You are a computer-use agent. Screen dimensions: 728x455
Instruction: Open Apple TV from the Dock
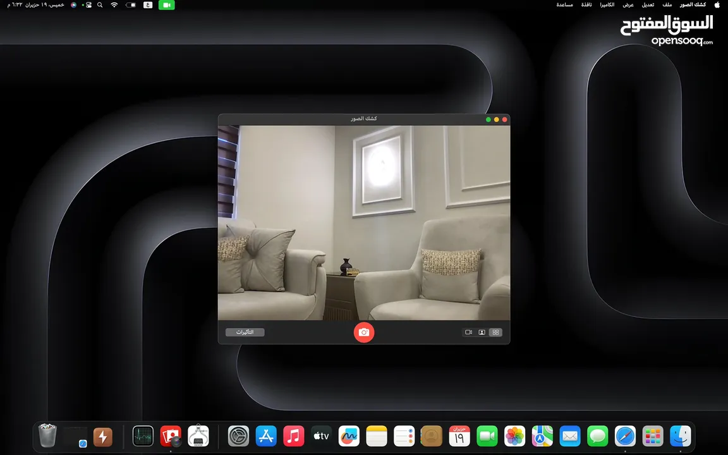[x=321, y=436]
